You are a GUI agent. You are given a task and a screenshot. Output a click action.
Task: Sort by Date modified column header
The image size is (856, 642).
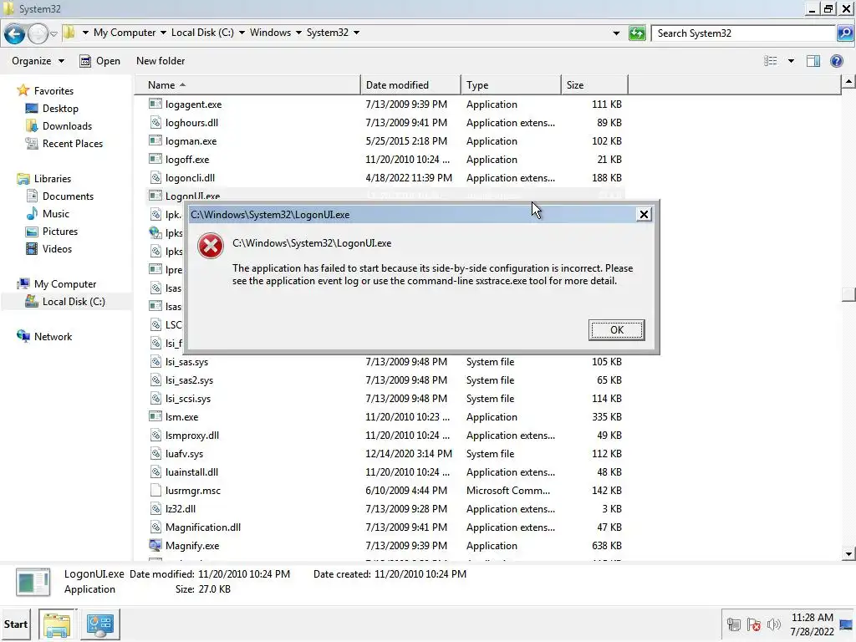point(410,85)
